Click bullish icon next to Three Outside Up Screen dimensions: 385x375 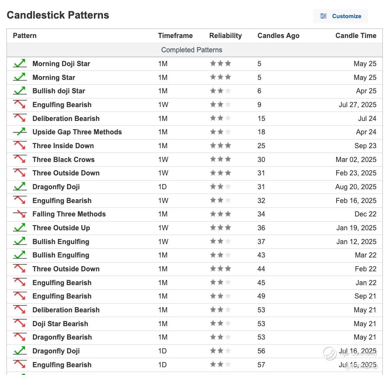19,228
